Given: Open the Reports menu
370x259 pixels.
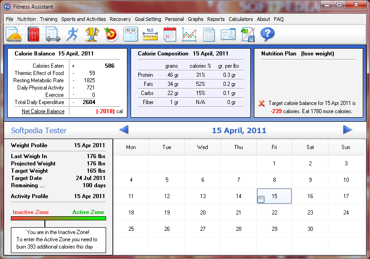Looking at the screenshot, I should [x=216, y=19].
